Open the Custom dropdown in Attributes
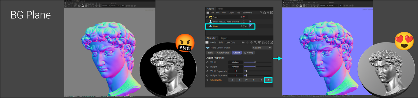The width and height of the screenshot is (418, 98). [262, 48]
